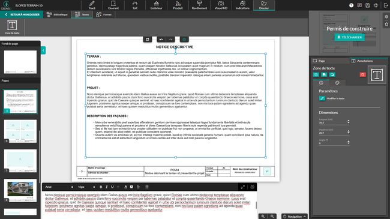Delete the document with trash icon

(386, 24)
